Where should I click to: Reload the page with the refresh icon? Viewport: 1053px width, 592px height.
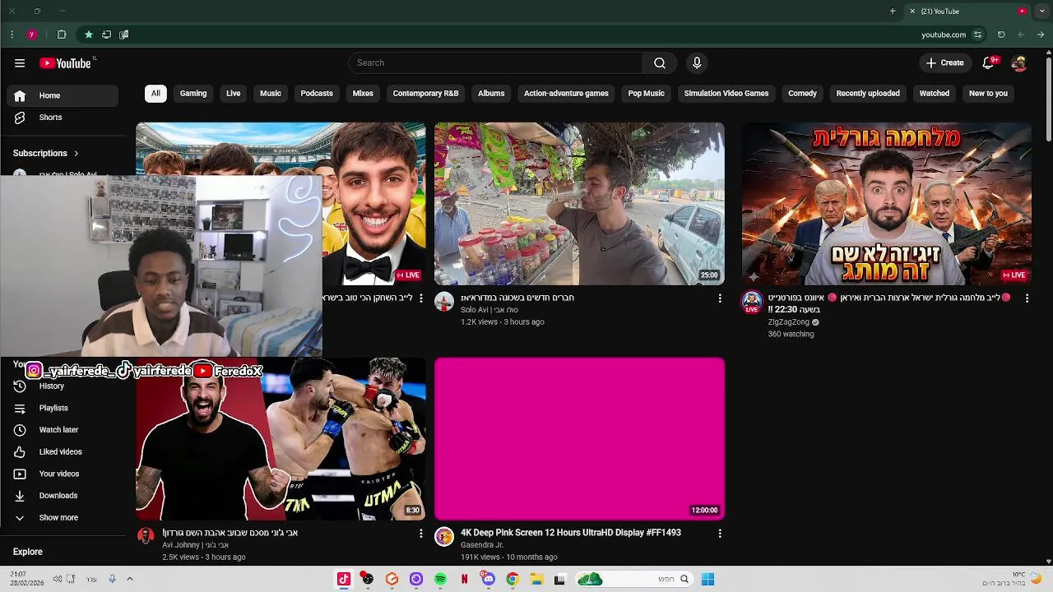1001,35
